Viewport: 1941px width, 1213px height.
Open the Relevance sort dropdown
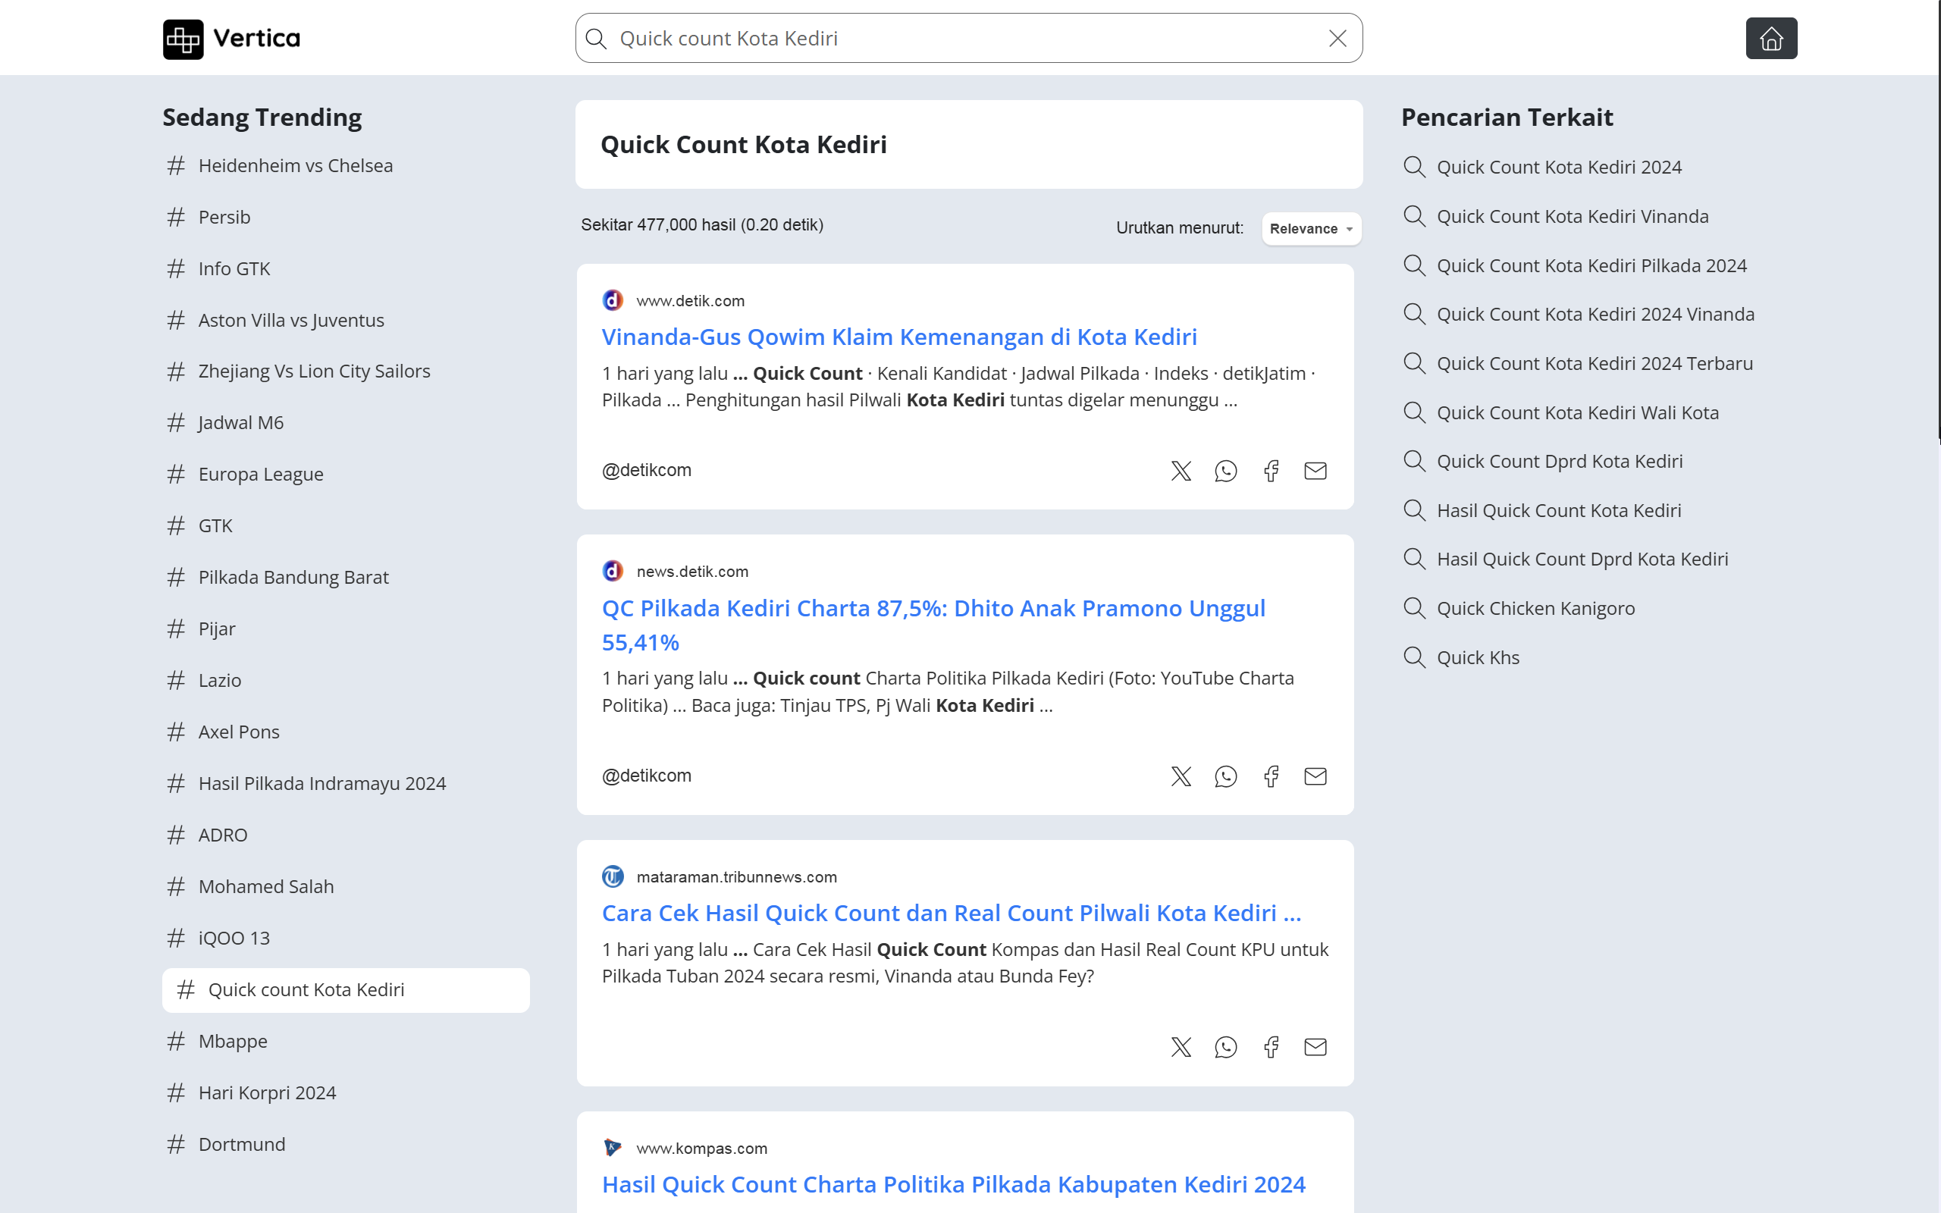pyautogui.click(x=1312, y=229)
